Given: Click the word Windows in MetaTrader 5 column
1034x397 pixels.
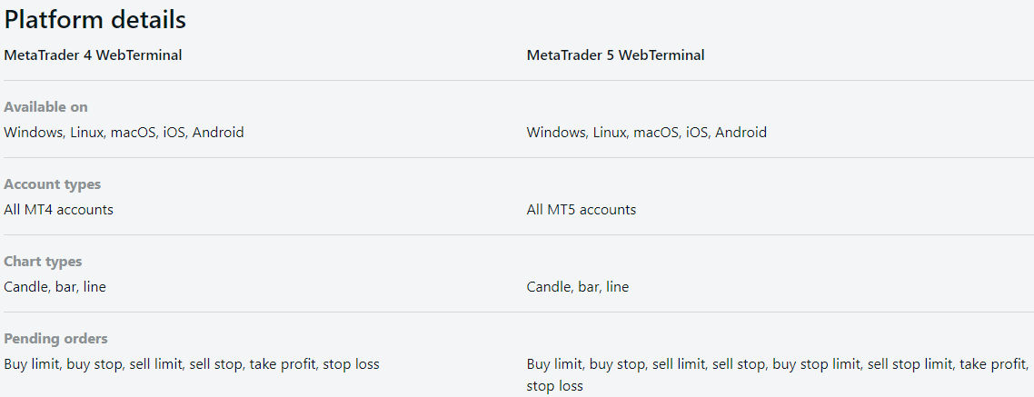Looking at the screenshot, I should tap(556, 132).
